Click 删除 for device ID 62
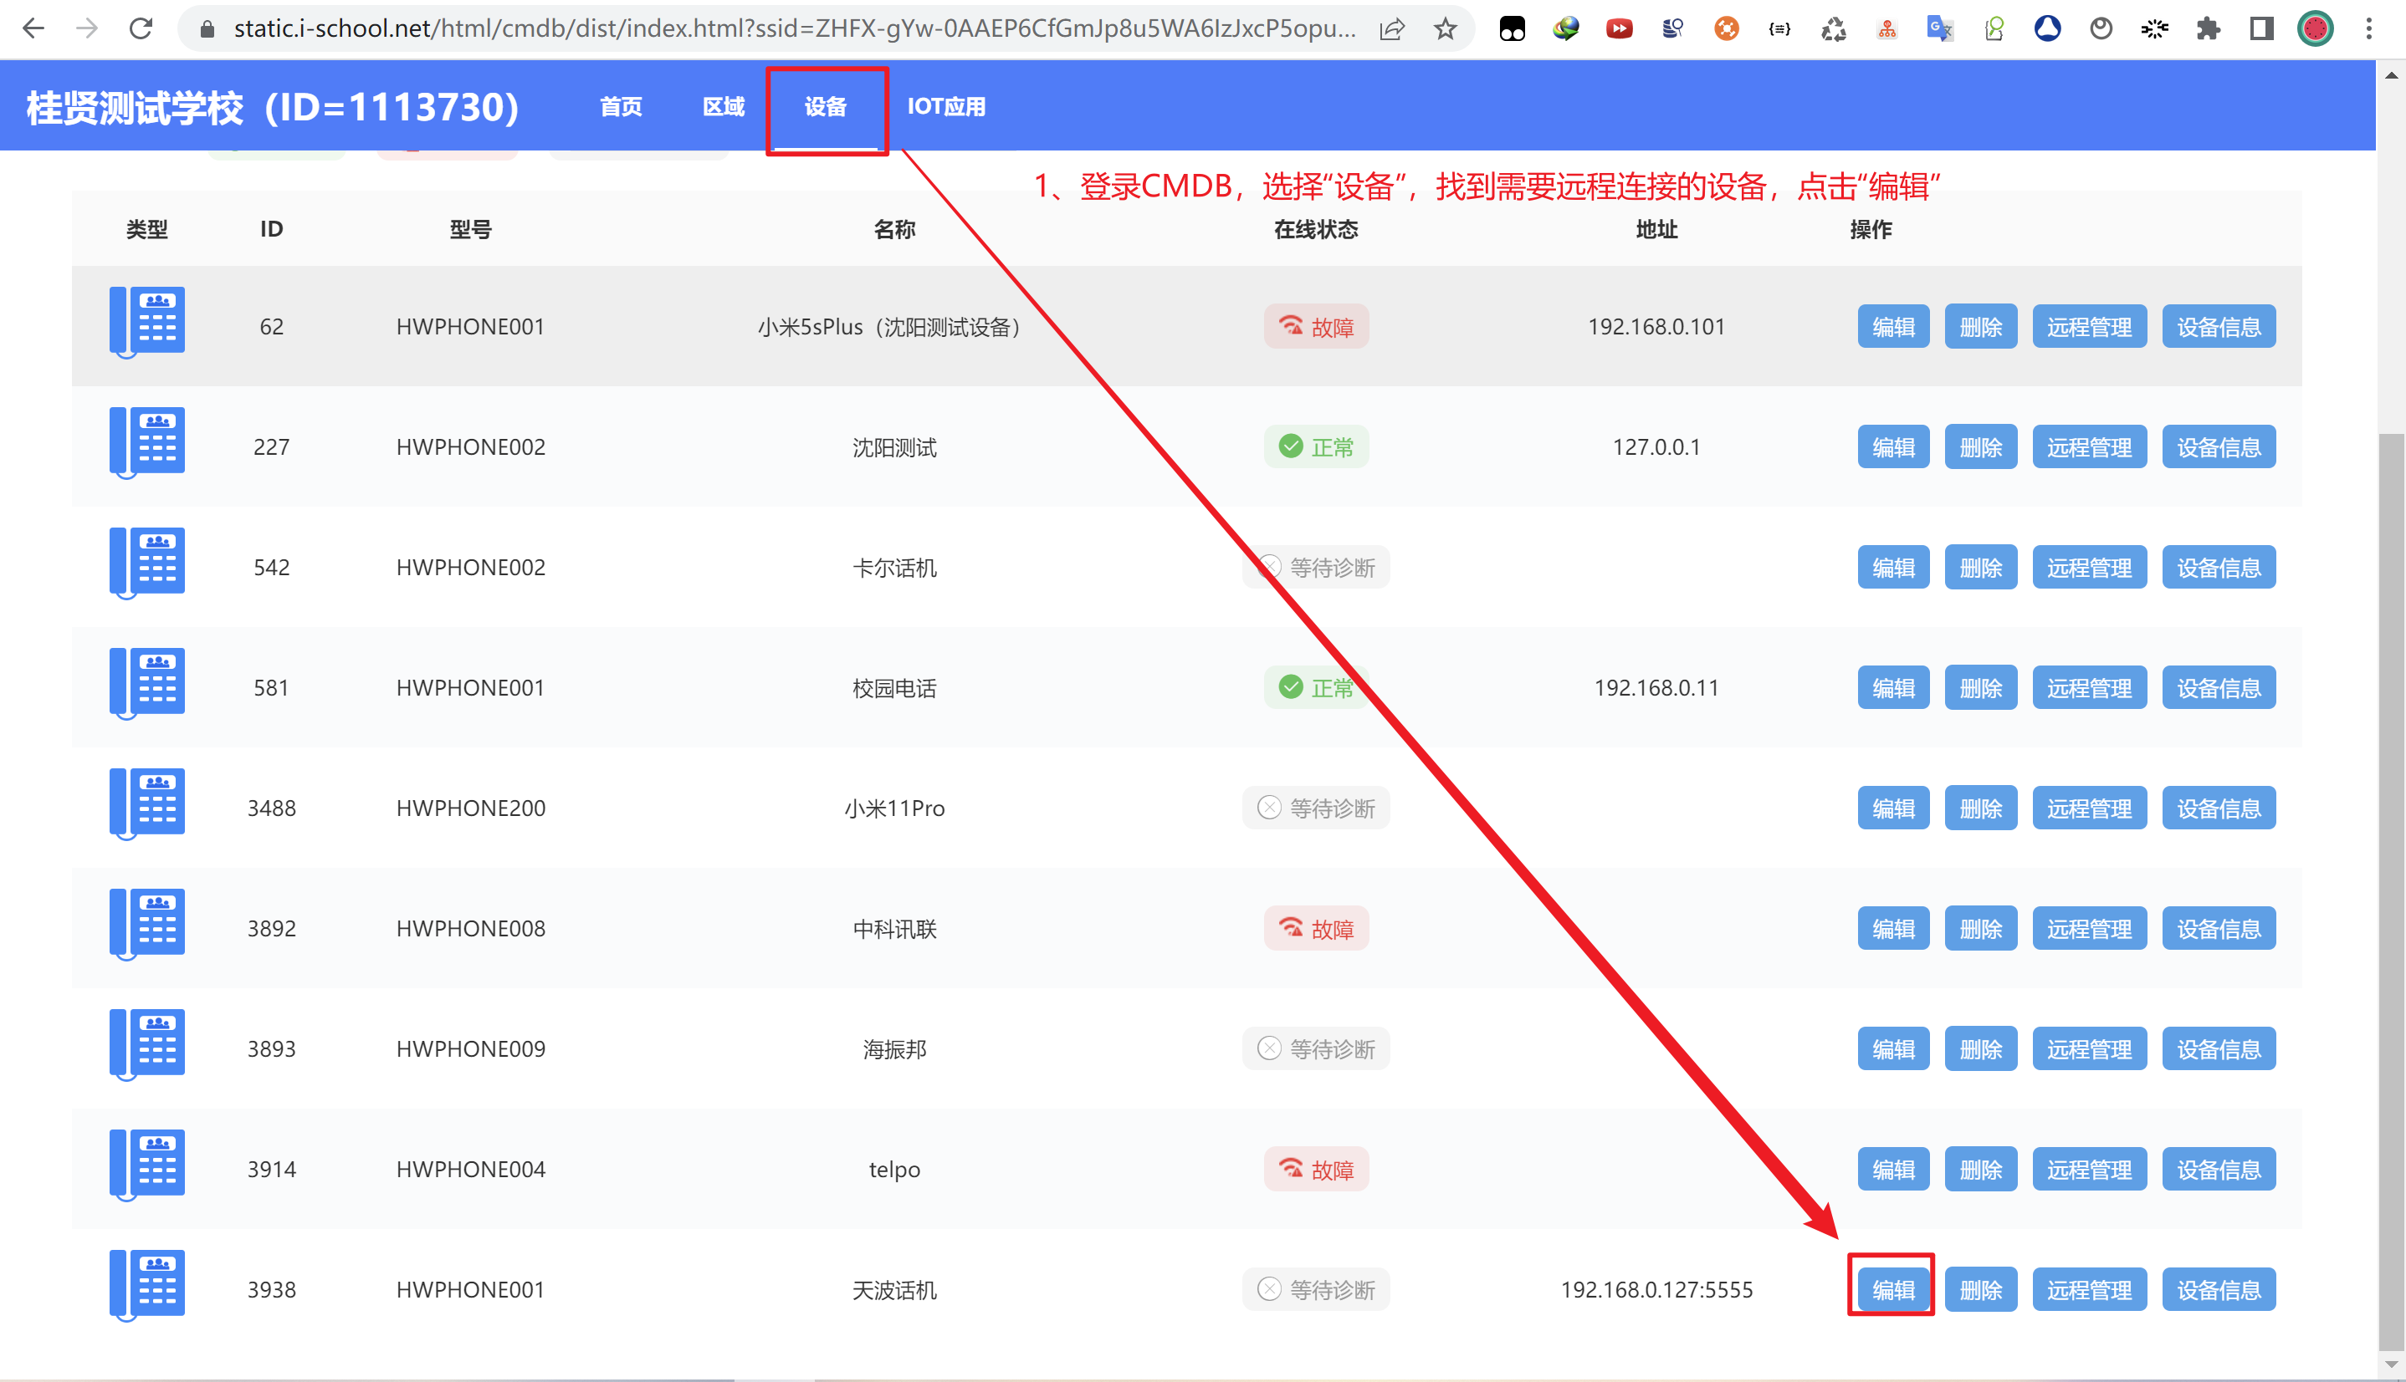Screen dimensions: 2406x1382 tap(1981, 327)
